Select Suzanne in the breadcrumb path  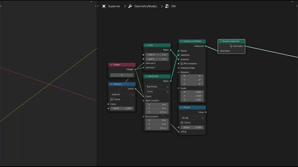[x=114, y=6]
